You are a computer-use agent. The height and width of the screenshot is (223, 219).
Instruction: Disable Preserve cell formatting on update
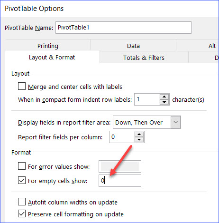22,213
